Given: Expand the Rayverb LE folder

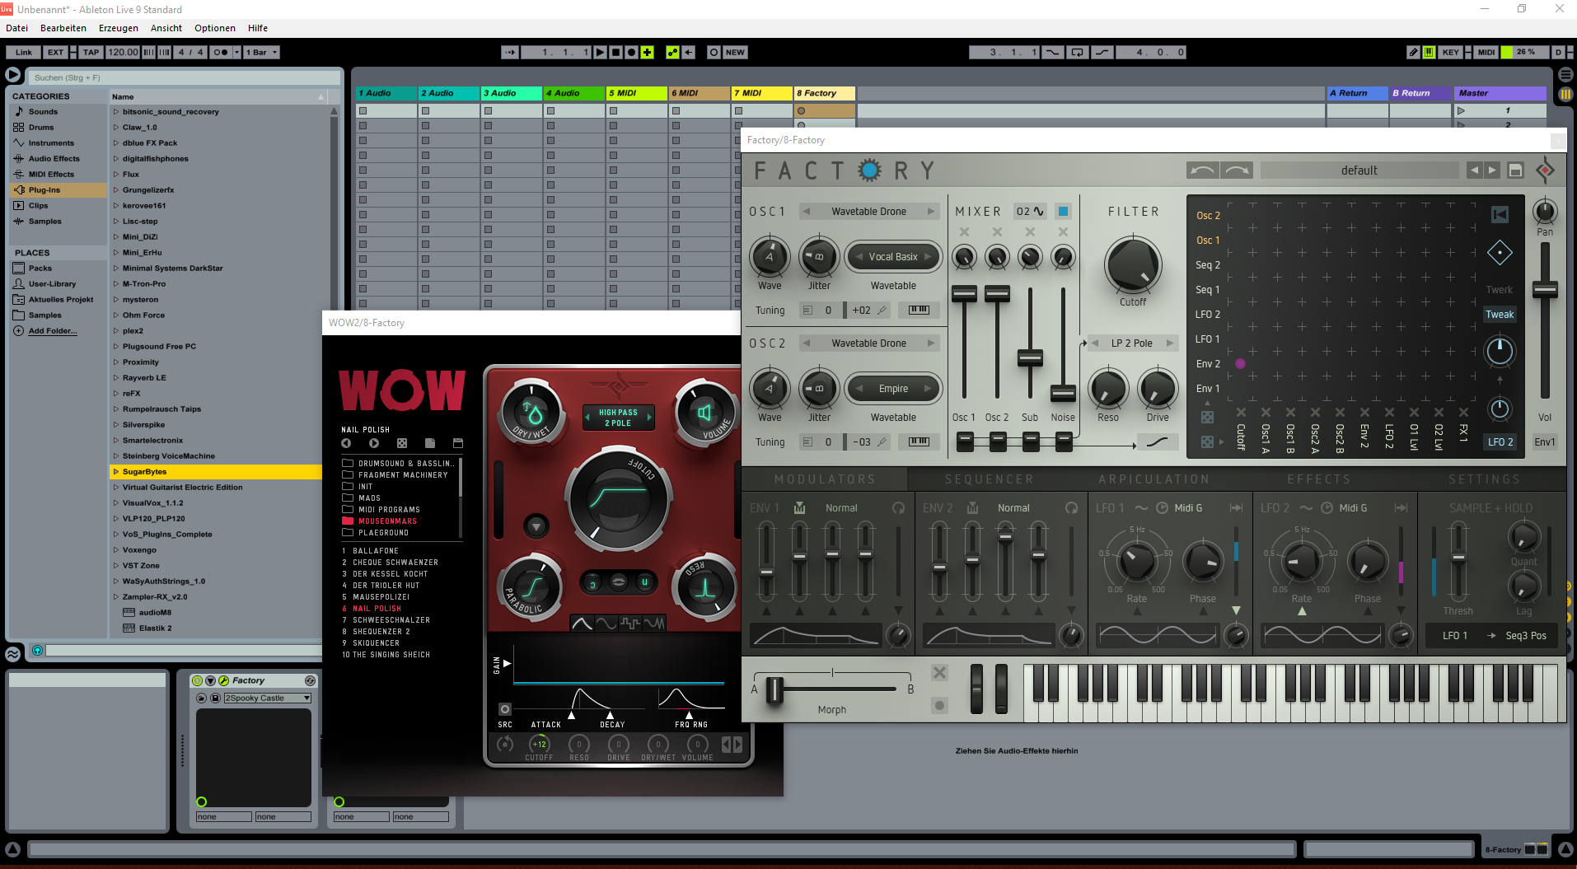Looking at the screenshot, I should (116, 378).
